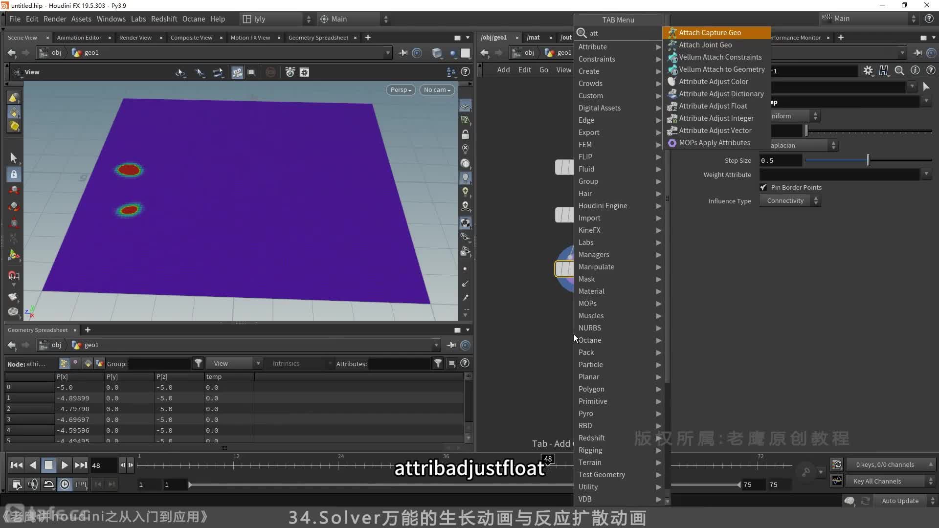
Task: Open the Persp viewport dropdown
Action: 401,90
